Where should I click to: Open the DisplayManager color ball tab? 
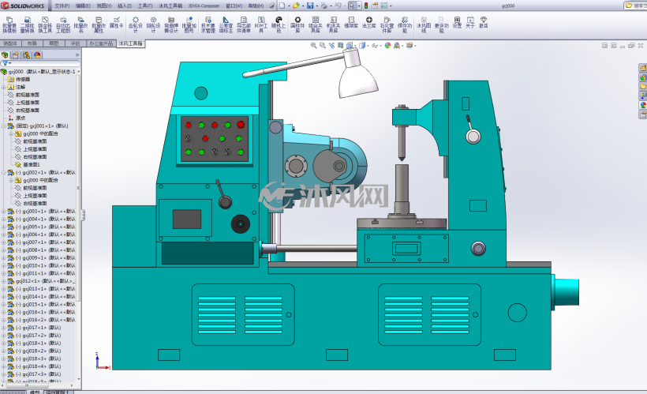click(37, 55)
